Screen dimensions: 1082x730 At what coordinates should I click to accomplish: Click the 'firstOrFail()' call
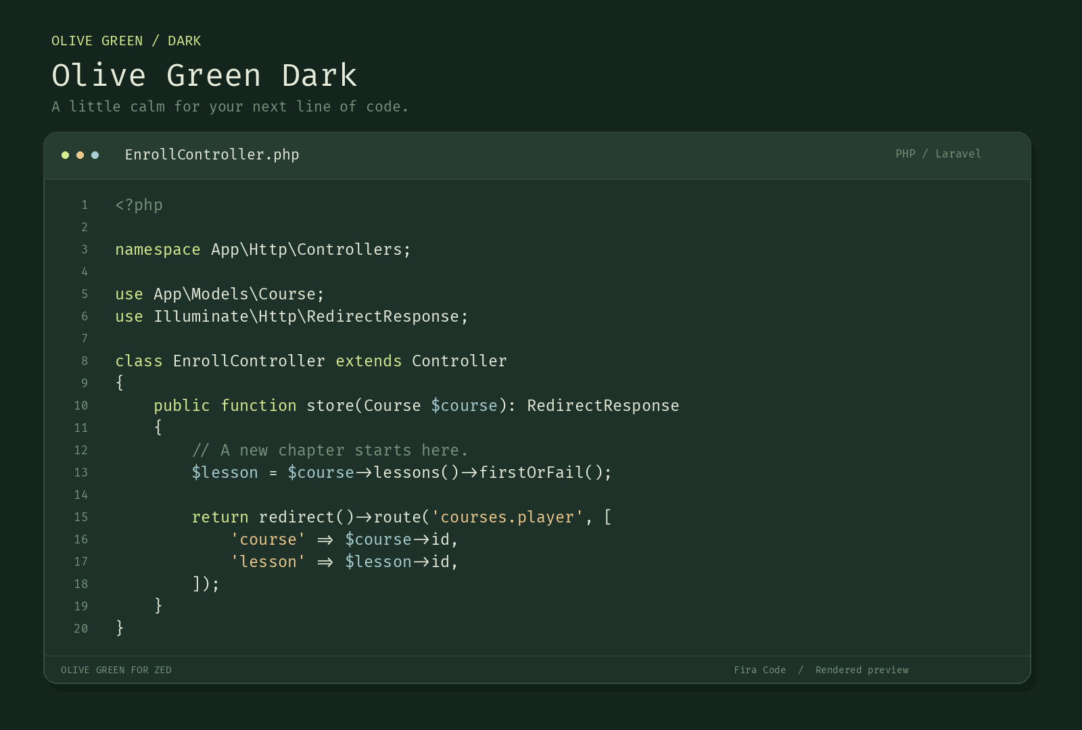click(x=540, y=472)
